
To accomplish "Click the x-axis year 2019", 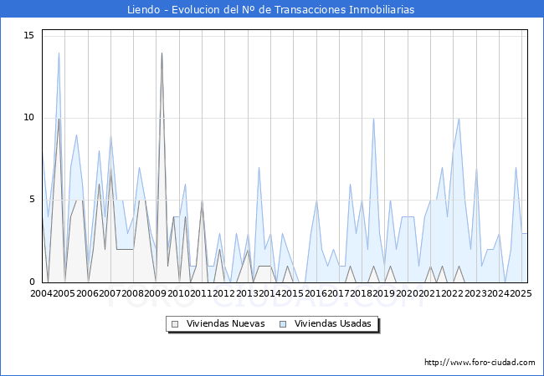I will (x=383, y=293).
